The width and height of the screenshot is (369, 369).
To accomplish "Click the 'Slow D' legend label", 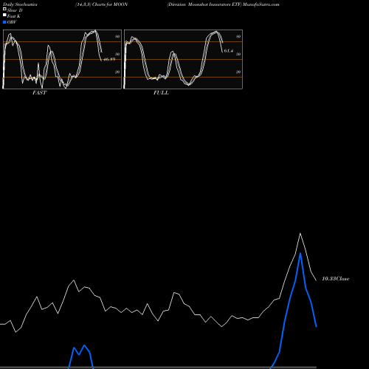I will pyautogui.click(x=15, y=10).
